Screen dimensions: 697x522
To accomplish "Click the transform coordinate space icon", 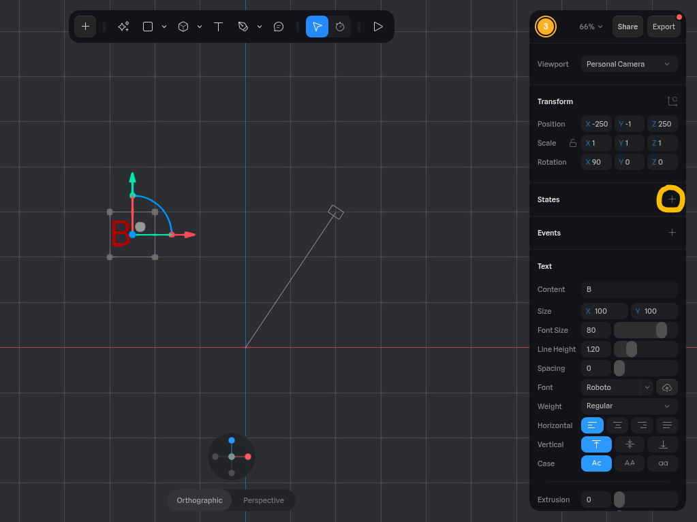I will point(672,101).
